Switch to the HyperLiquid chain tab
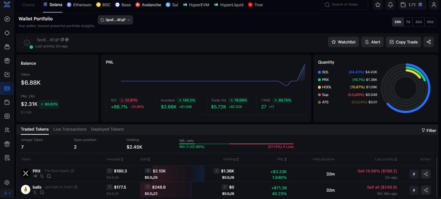Viewport: 441px width, 199px height. 228,5
